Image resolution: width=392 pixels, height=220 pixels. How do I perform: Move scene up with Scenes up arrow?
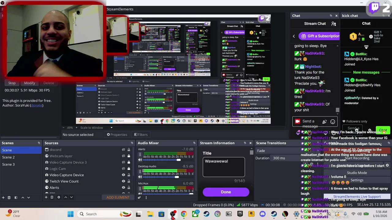23,197
